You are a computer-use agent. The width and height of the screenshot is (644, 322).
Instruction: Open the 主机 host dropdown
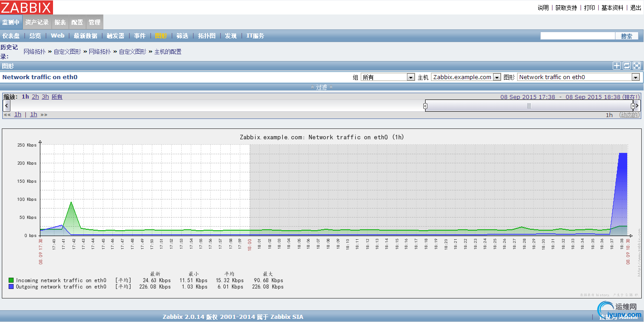pyautogui.click(x=465, y=77)
